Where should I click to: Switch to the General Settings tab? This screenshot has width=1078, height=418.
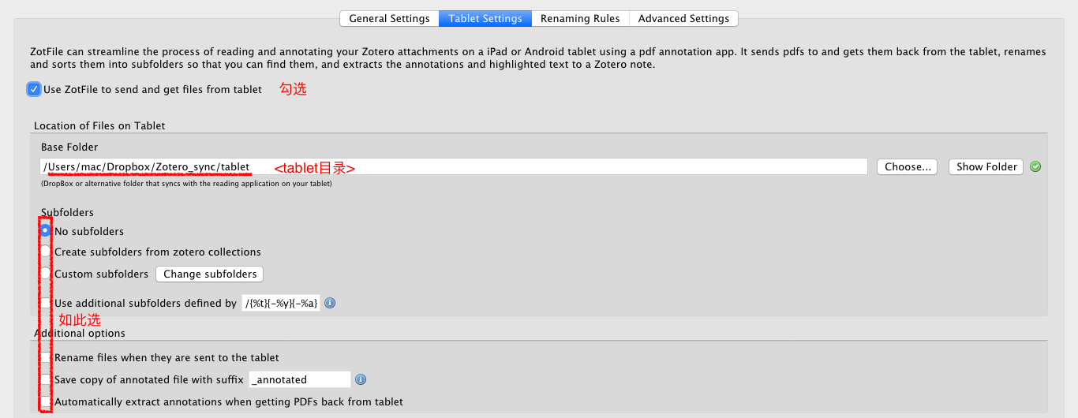point(389,18)
